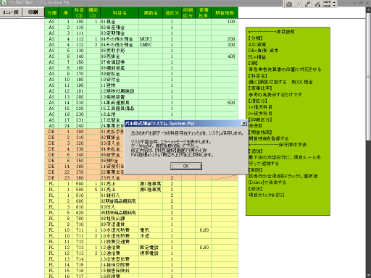Select the 11旅費交通費 account cell

(x=120, y=242)
